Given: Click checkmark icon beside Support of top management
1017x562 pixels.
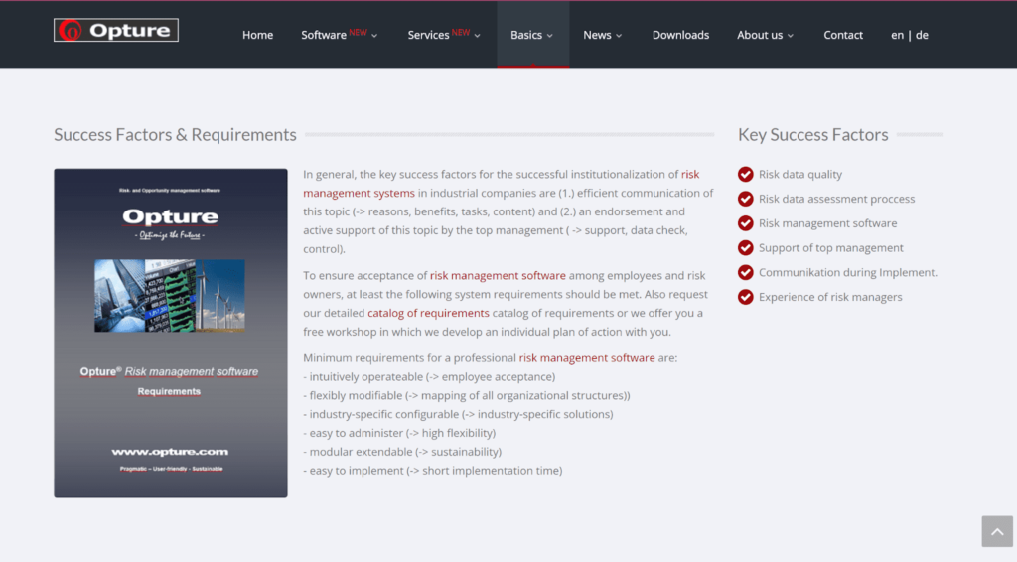Looking at the screenshot, I should 745,248.
